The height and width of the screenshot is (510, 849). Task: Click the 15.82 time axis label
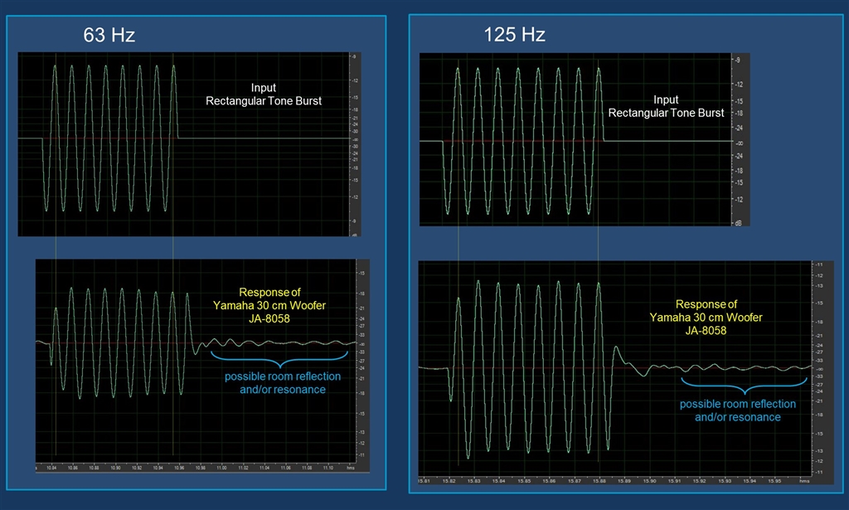449,481
